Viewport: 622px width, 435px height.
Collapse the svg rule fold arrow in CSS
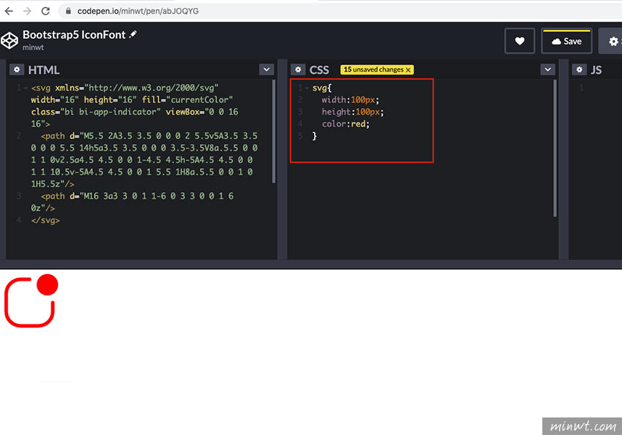pos(307,88)
